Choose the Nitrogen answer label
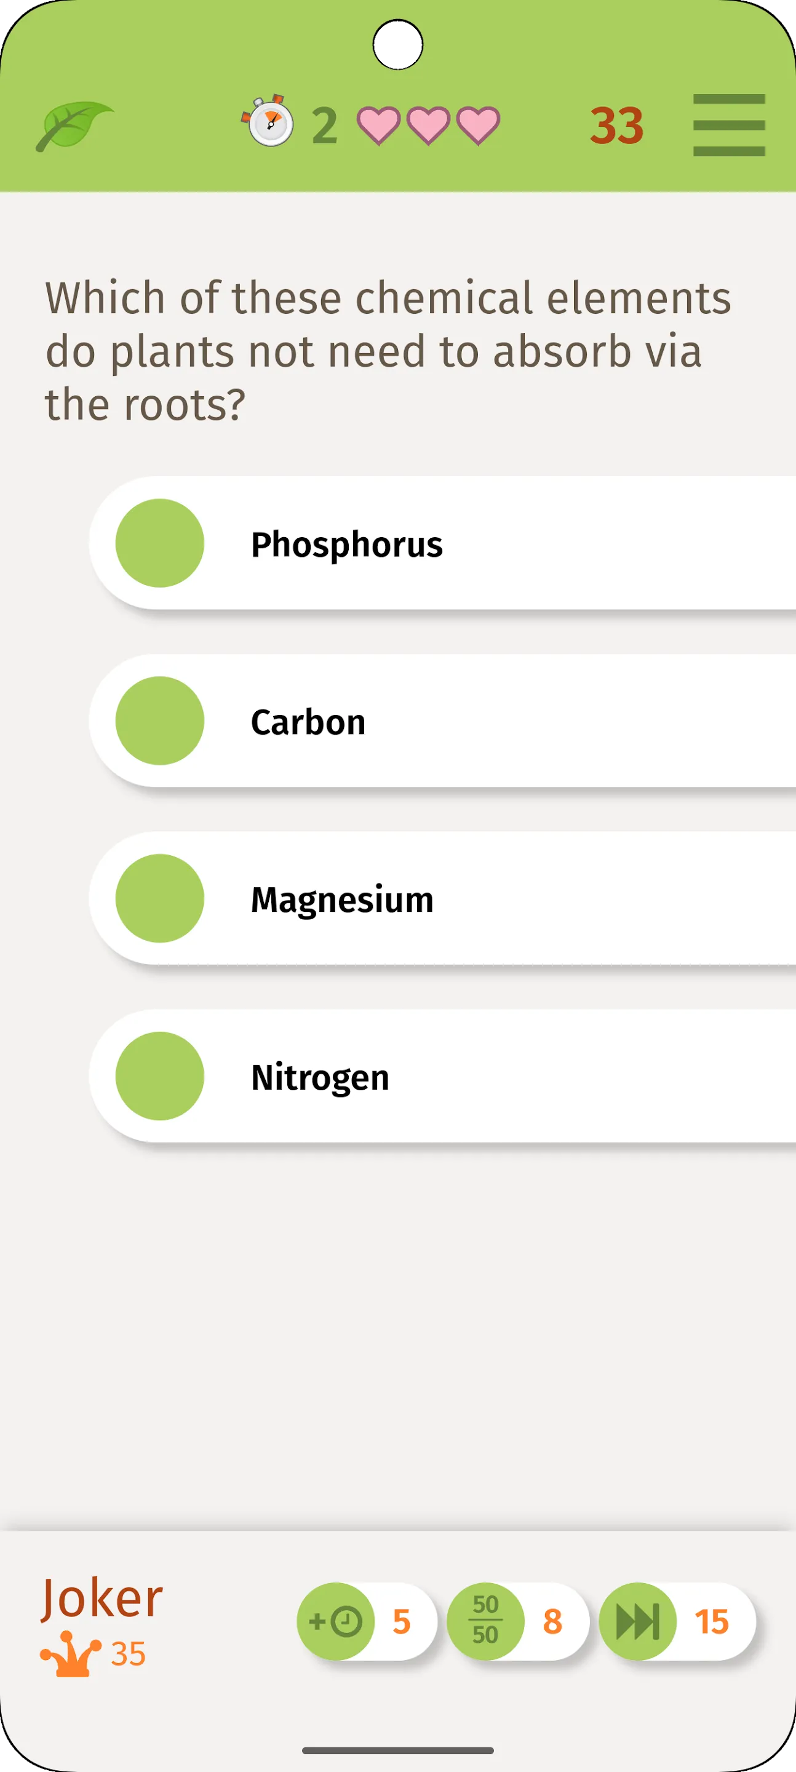Image resolution: width=796 pixels, height=1772 pixels. [x=320, y=1078]
